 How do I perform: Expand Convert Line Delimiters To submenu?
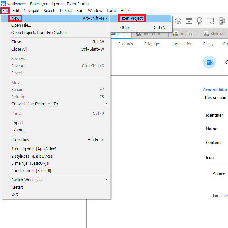pyautogui.click(x=106, y=104)
